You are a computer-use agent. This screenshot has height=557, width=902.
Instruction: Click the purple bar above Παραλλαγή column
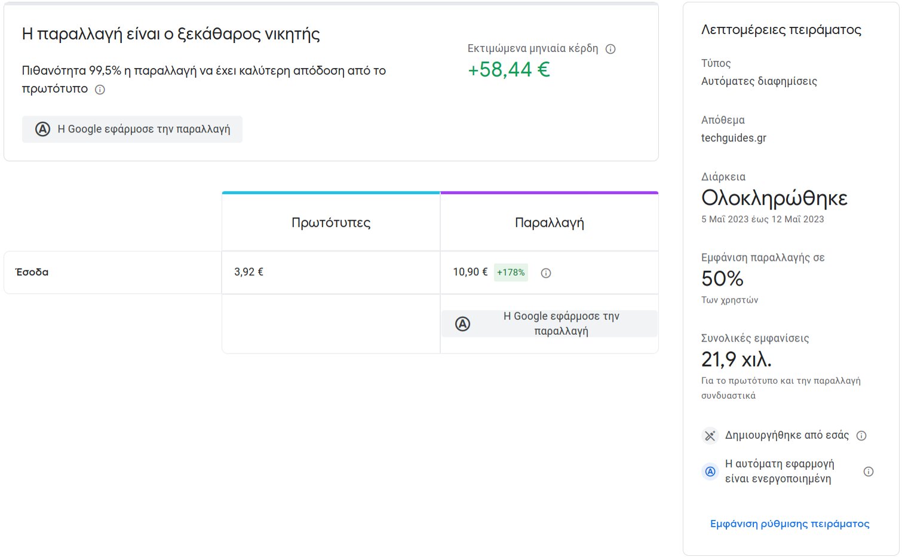(x=549, y=193)
